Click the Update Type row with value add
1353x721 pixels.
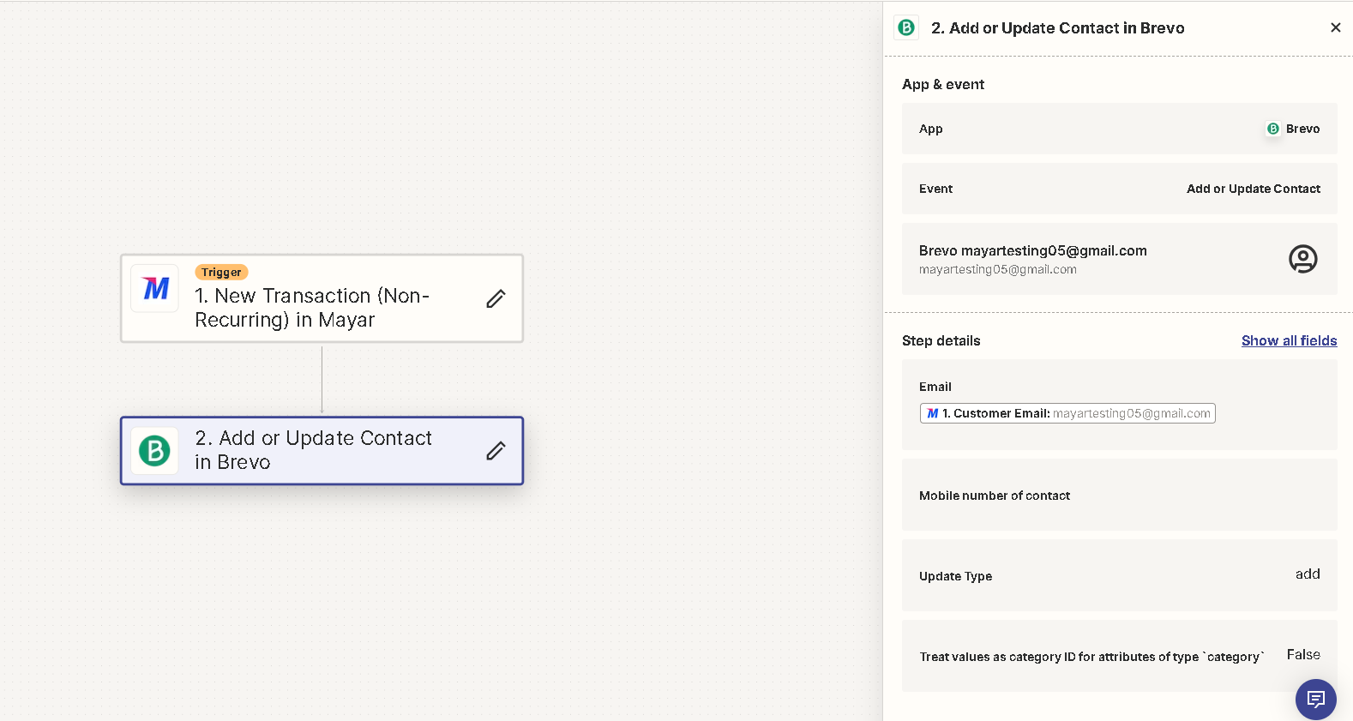coord(1119,575)
